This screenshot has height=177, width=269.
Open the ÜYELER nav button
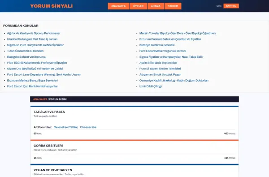pos(138,6)
